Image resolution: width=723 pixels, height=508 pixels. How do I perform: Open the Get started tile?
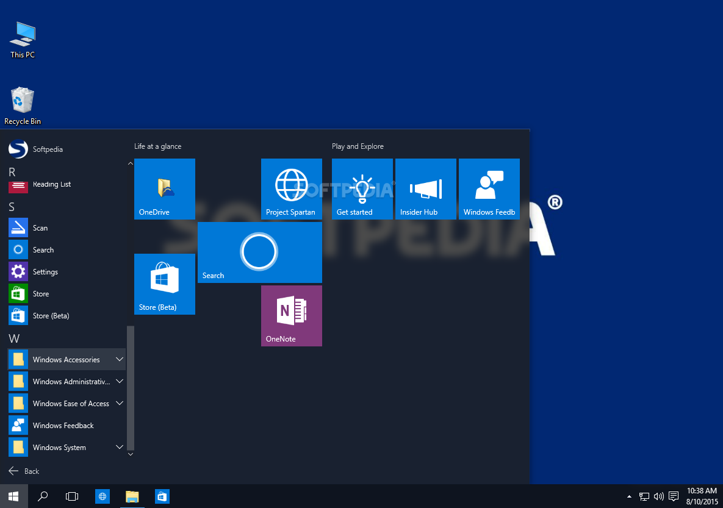(x=362, y=189)
